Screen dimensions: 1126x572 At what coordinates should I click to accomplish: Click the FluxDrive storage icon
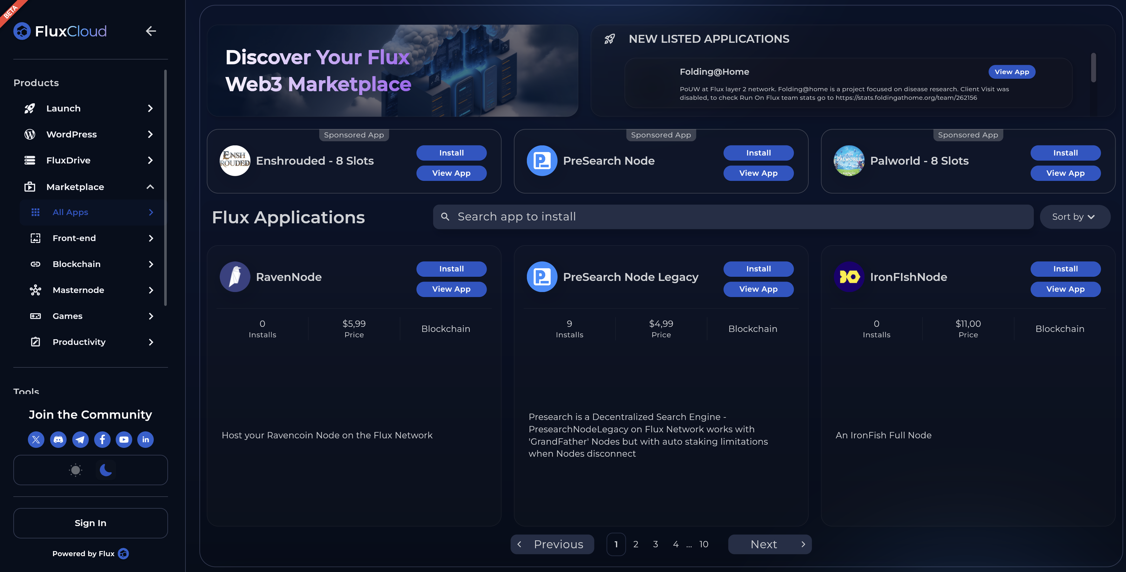[30, 160]
